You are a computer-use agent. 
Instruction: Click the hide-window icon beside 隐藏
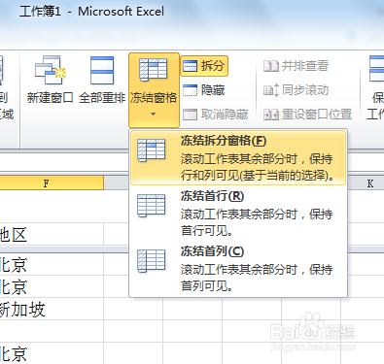pos(190,90)
